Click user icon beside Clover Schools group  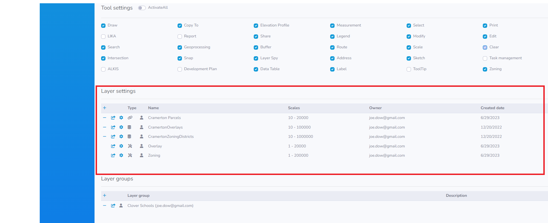[x=121, y=206]
